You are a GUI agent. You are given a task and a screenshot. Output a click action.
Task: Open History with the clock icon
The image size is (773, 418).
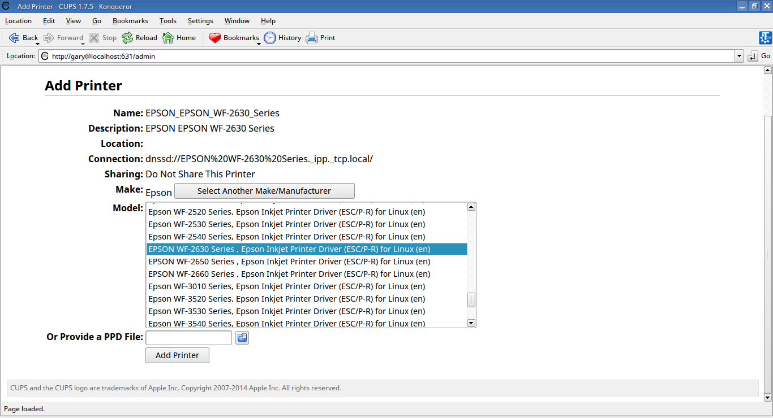tap(270, 38)
